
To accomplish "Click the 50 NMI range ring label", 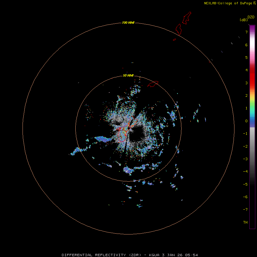I will 128,75.
